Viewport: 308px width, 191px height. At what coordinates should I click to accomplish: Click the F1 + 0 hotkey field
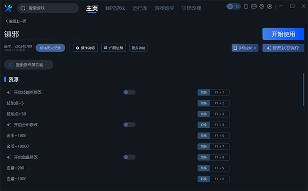[220, 179]
